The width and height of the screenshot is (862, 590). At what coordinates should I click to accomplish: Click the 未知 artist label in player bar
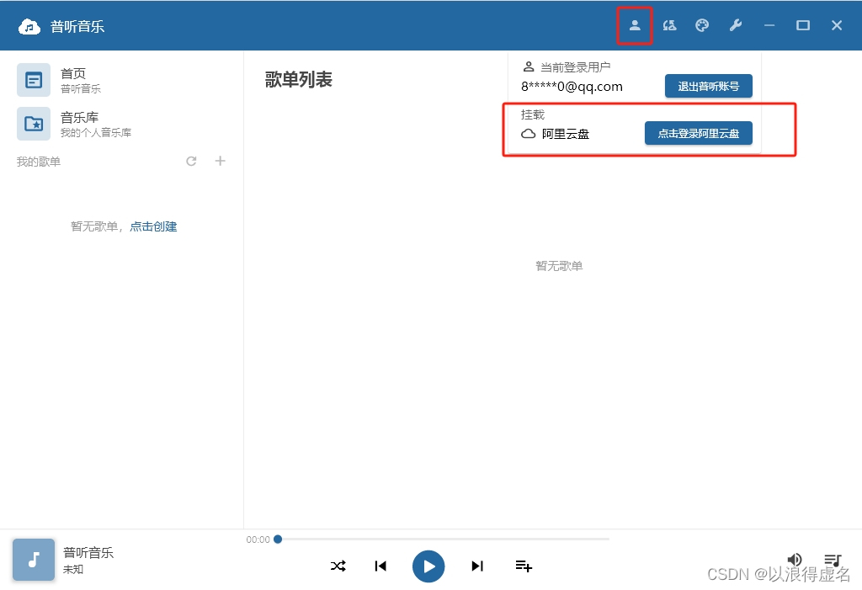click(73, 570)
